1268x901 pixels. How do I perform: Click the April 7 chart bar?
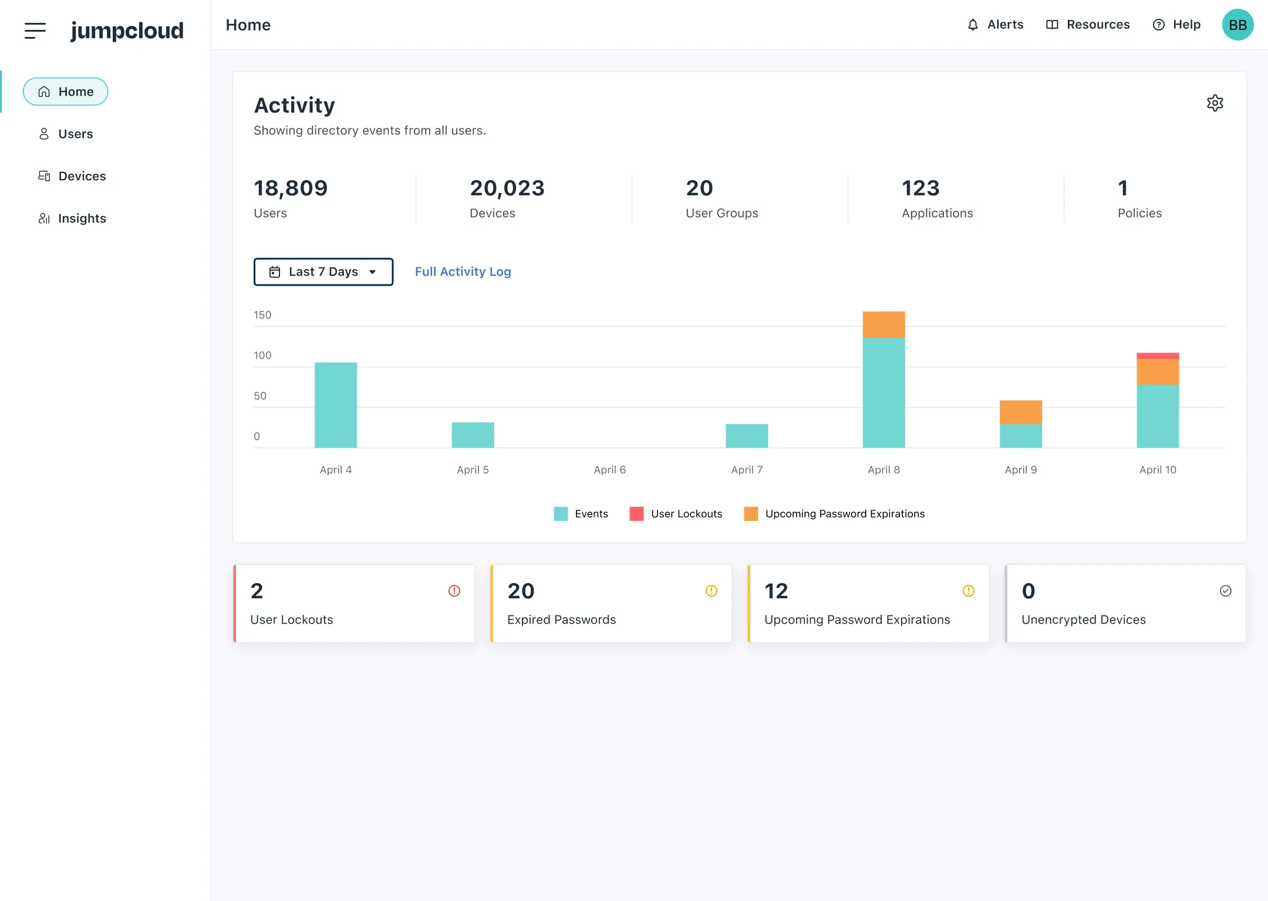(747, 436)
